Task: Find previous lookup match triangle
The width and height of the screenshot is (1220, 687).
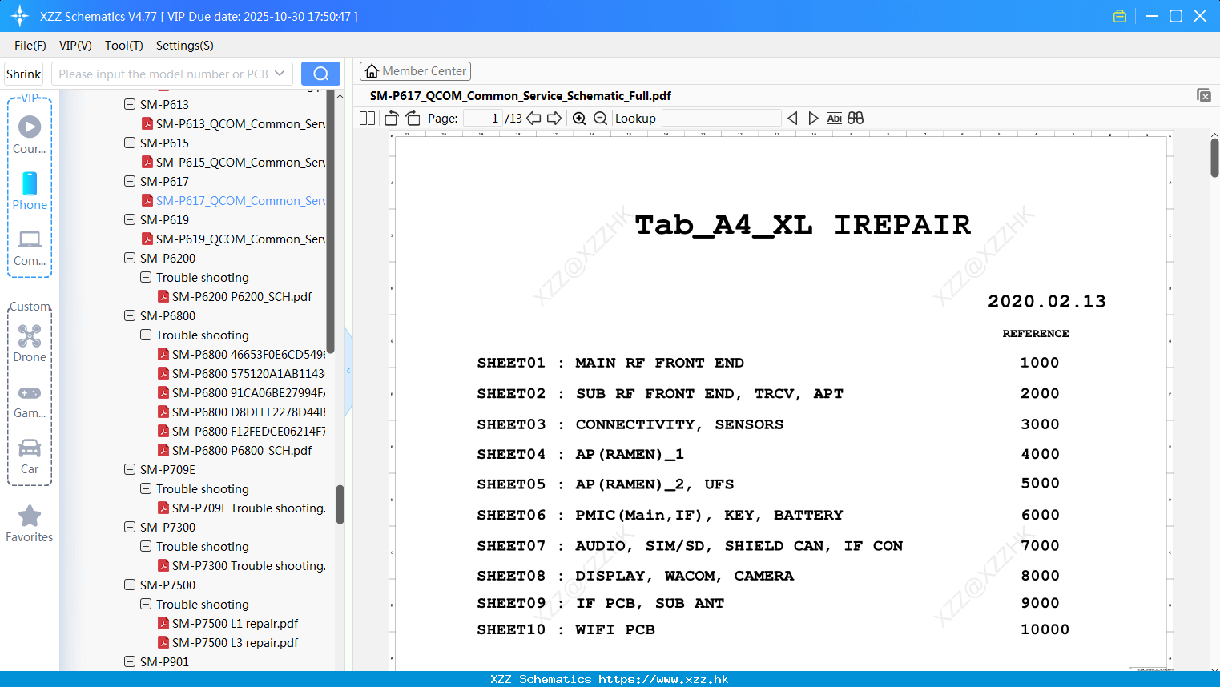Action: pyautogui.click(x=792, y=119)
